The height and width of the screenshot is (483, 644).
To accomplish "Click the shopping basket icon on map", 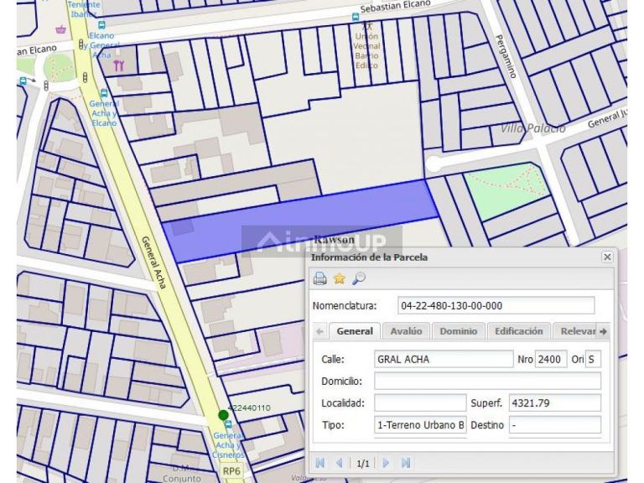I will click(x=60, y=29).
